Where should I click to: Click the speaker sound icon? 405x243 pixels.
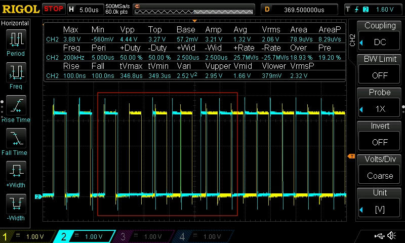391,235
